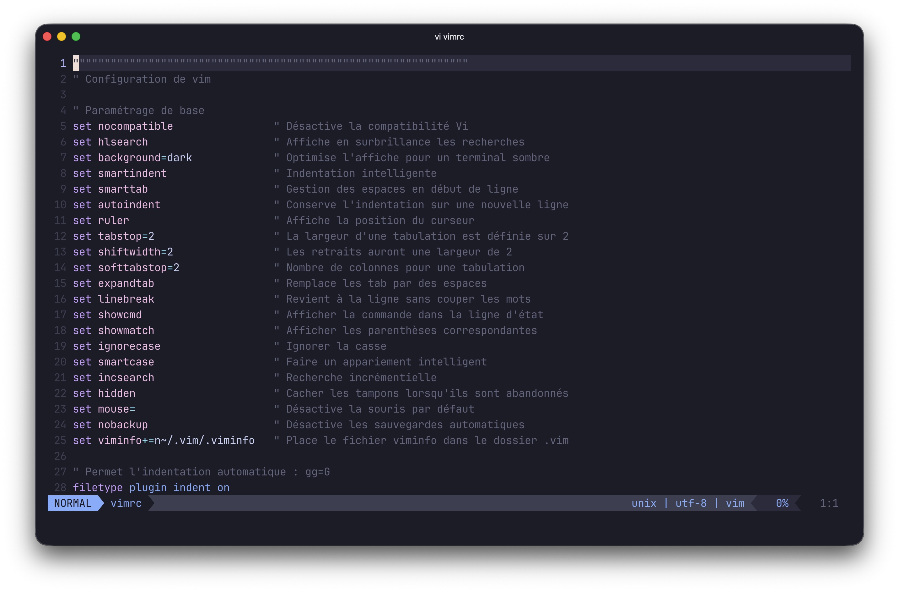899x592 pixels.
Task: Click 'utf-8' encoding in statusline
Action: click(691, 503)
